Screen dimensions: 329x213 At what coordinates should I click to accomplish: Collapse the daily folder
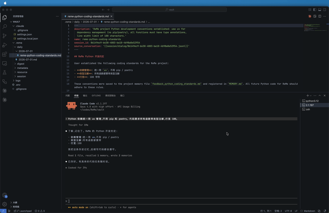pyautogui.click(x=20, y=47)
